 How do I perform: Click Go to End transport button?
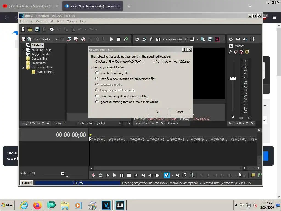143,175
